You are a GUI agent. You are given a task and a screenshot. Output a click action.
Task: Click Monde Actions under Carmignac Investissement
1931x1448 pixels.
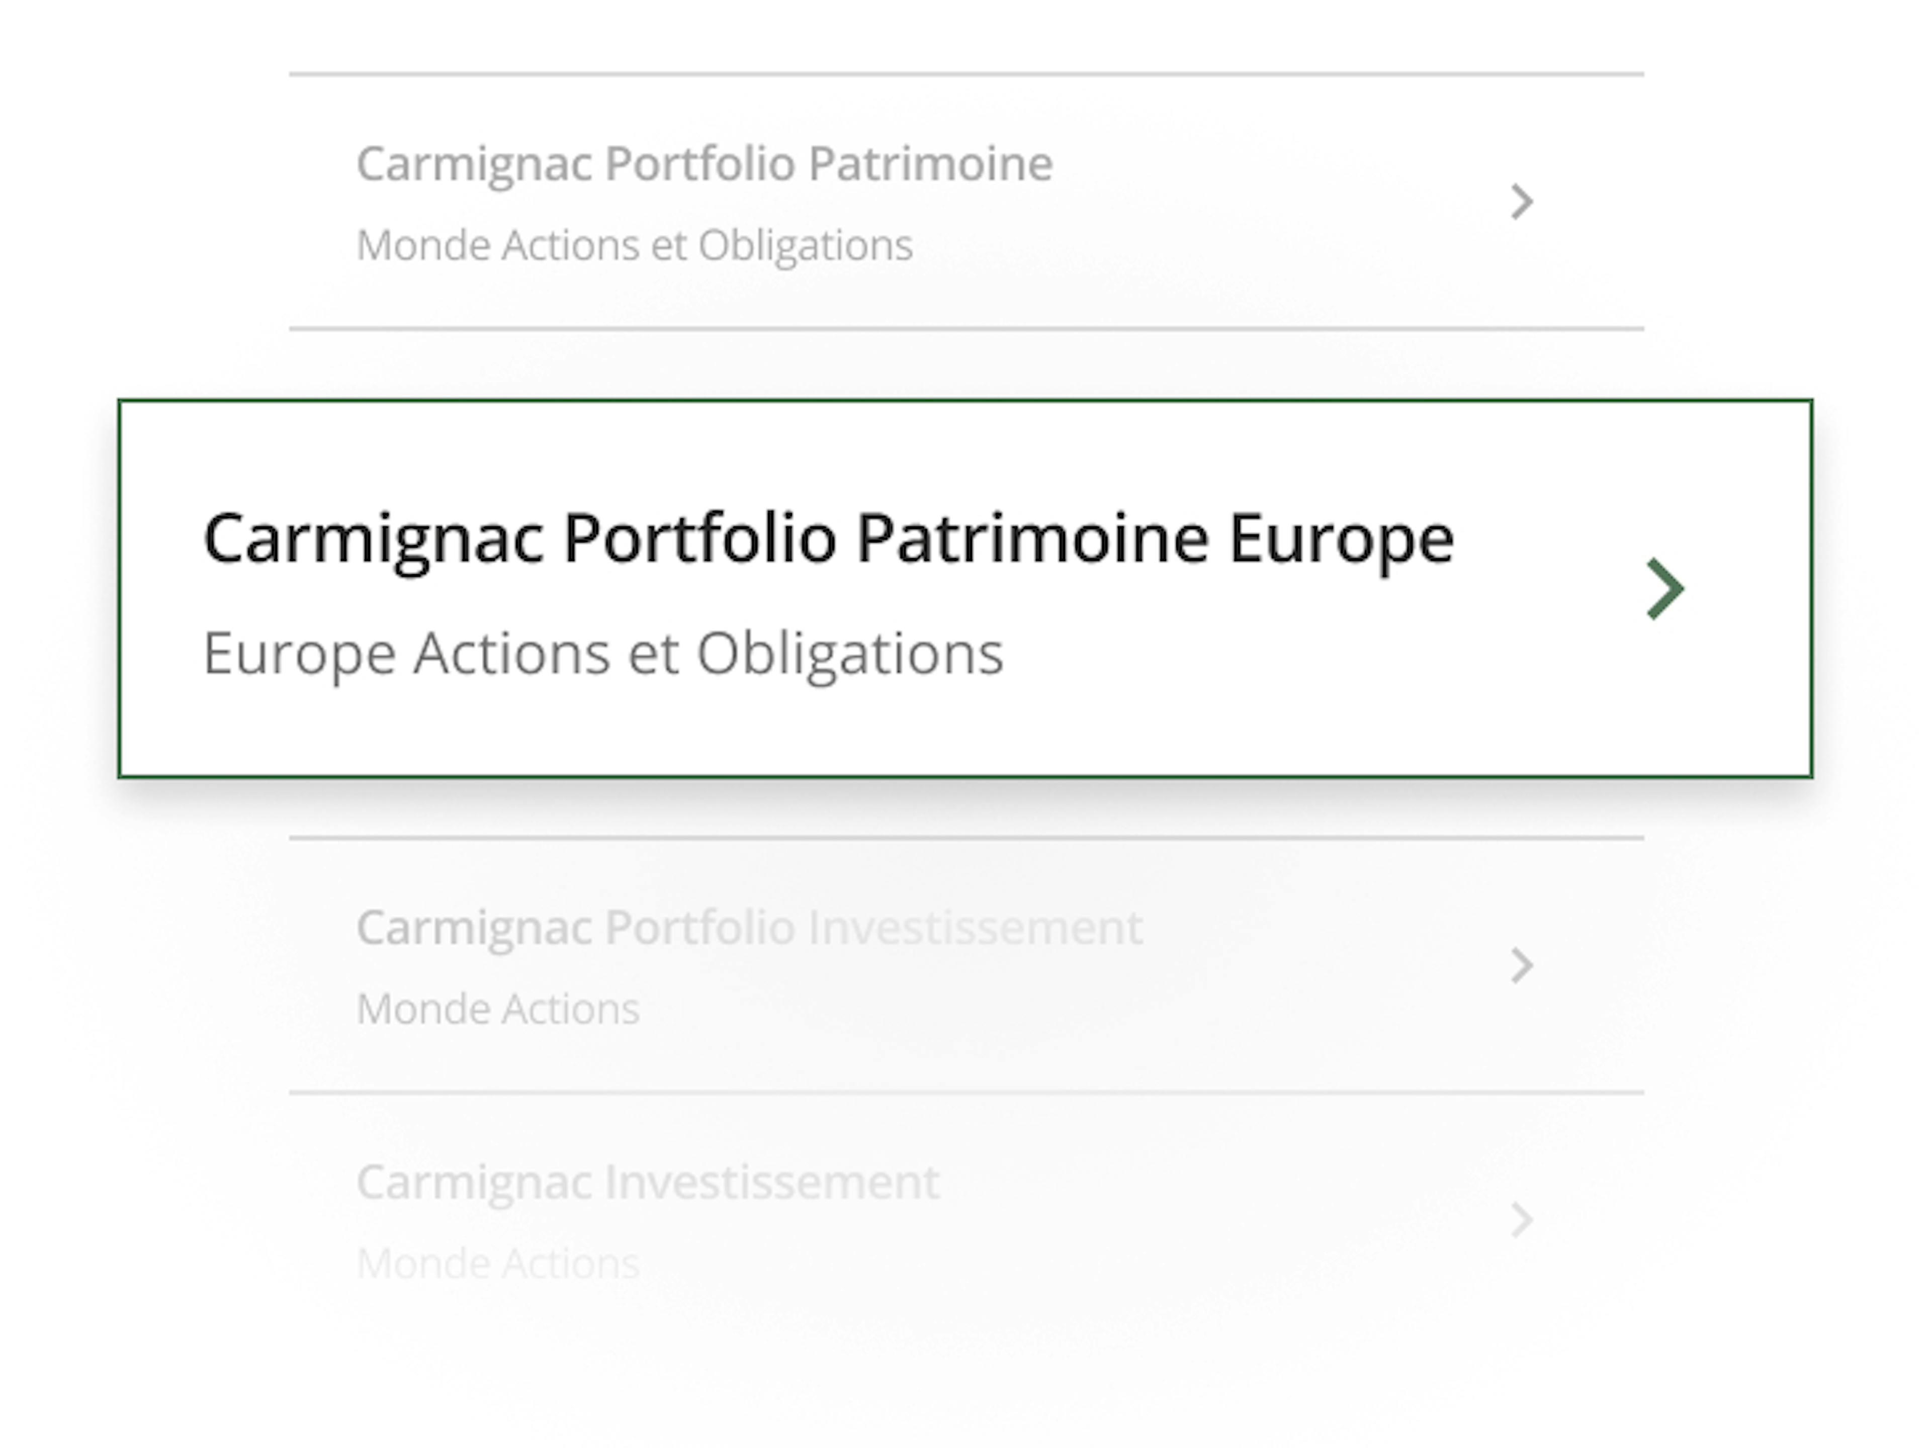pyautogui.click(x=498, y=1263)
